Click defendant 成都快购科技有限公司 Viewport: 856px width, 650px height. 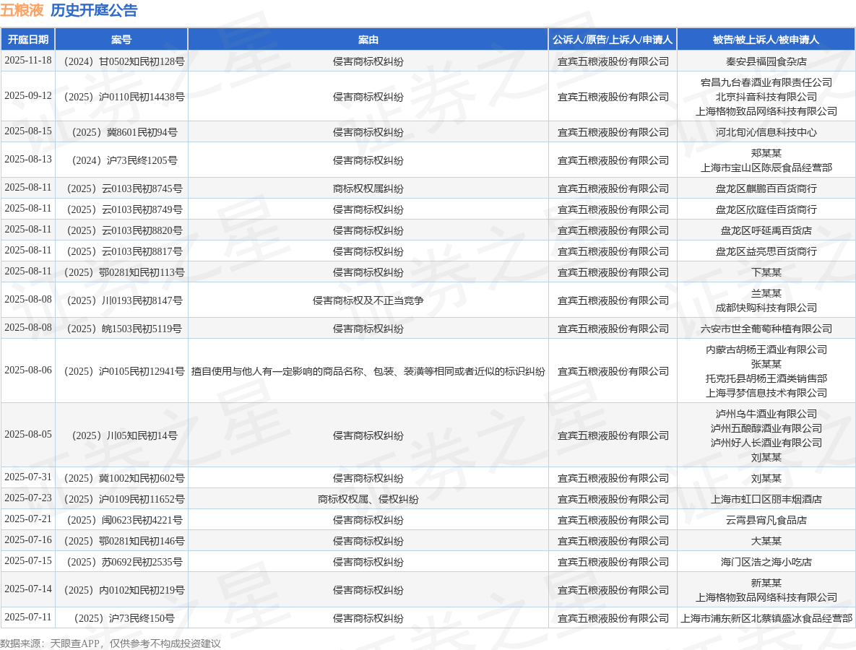coord(766,308)
